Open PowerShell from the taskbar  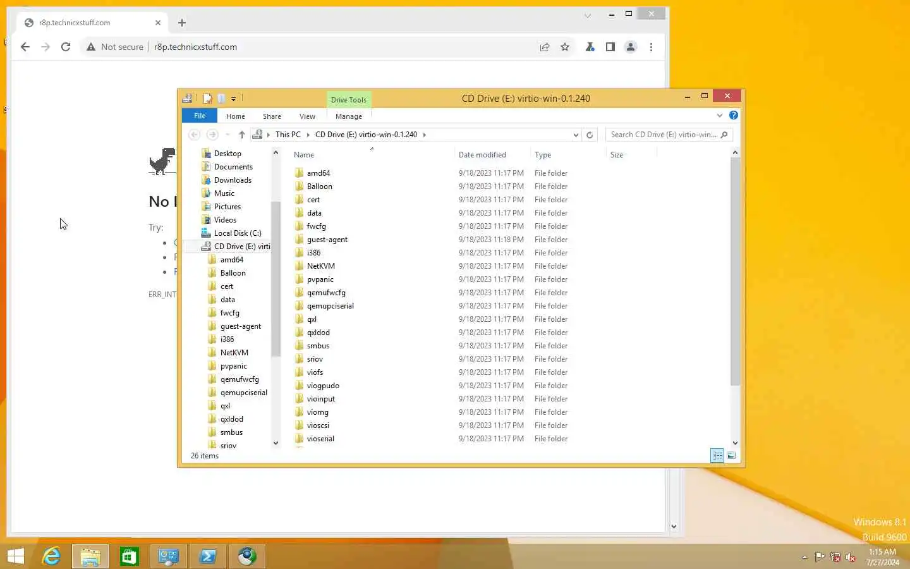coord(208,556)
